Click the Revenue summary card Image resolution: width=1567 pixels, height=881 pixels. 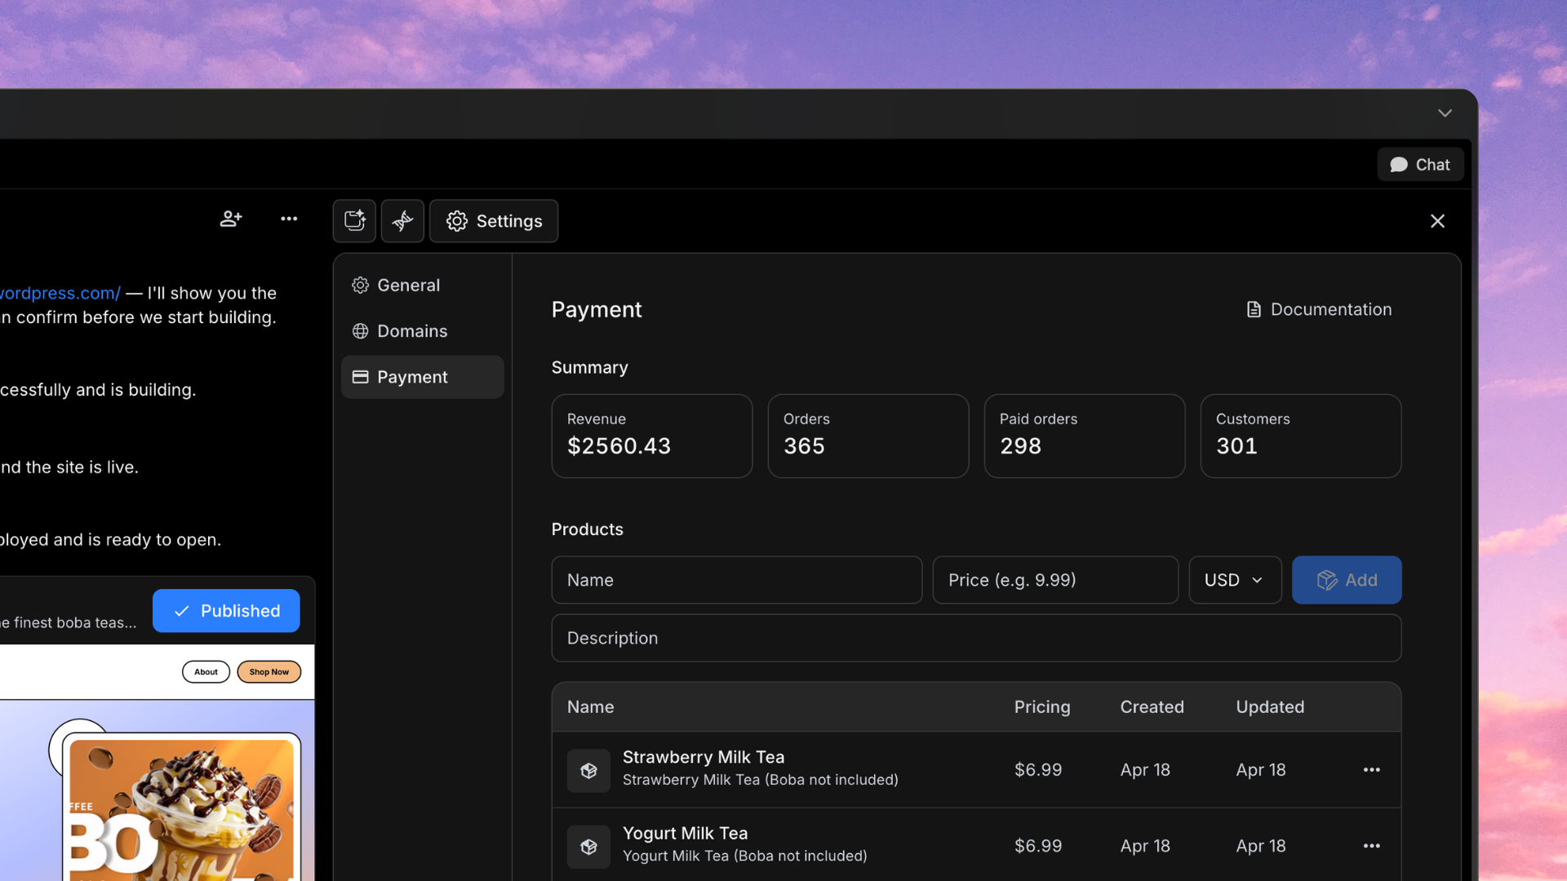(651, 436)
